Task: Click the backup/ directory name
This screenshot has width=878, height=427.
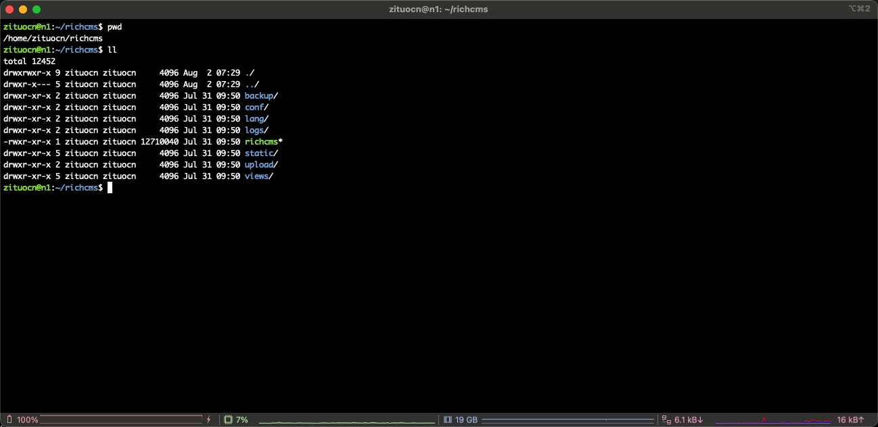Action: (x=261, y=96)
